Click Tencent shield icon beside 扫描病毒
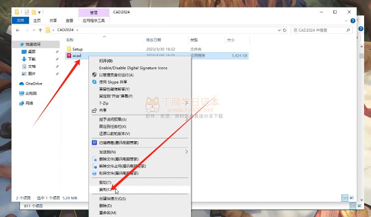Viewport: 371px width, 217px height. pyautogui.click(x=94, y=143)
